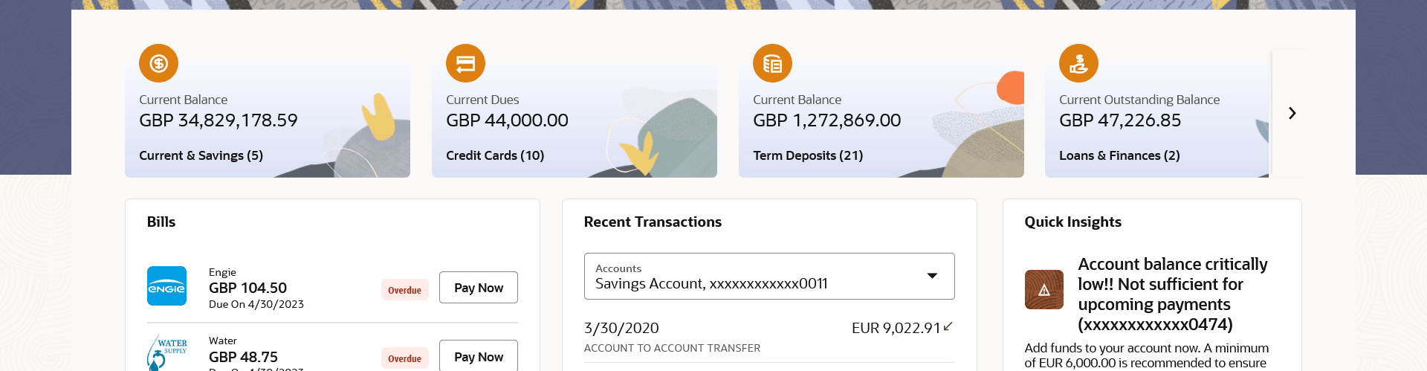Screen dimensions: 1427x371
Task: Pay the Water bill now
Action: click(x=478, y=356)
